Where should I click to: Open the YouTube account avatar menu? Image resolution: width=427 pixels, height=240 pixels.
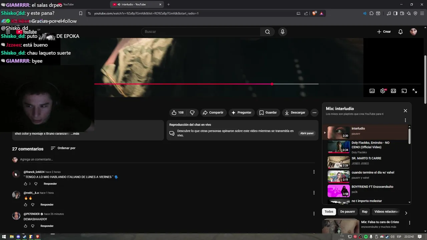coord(413,32)
